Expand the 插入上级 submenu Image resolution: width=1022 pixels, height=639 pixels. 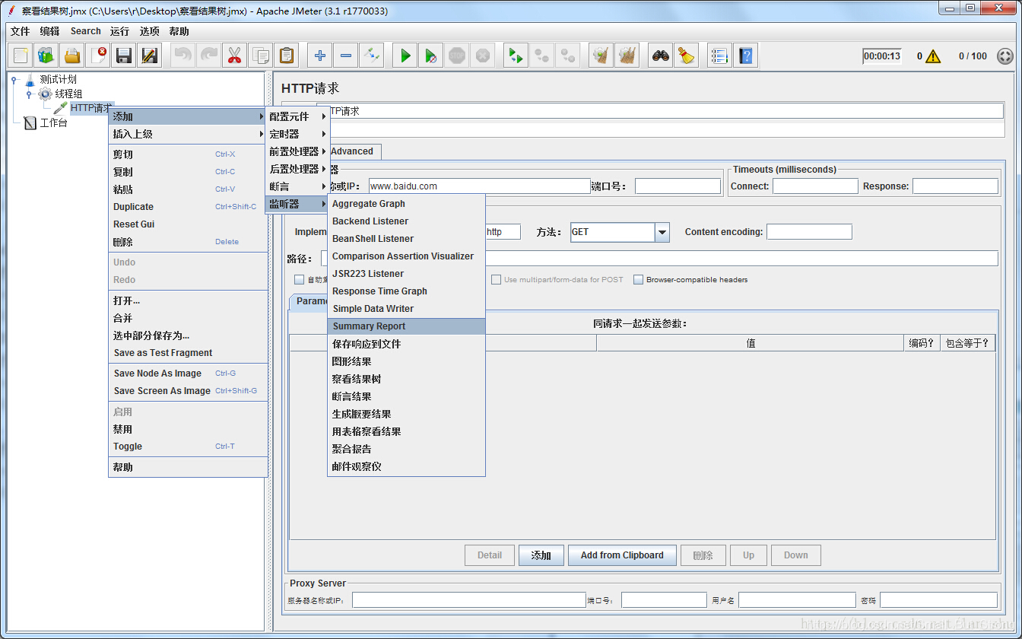(x=188, y=134)
